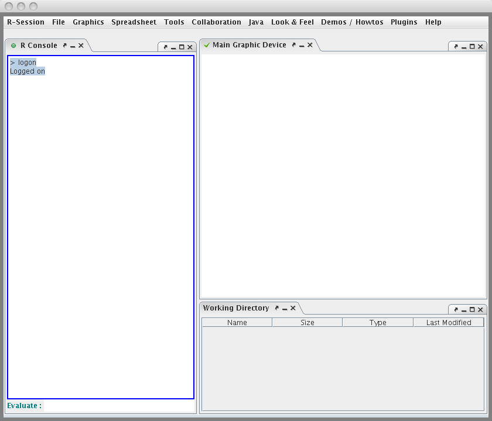The height and width of the screenshot is (421, 492).
Task: Close the Main Graphic Device tab
Action: (x=310, y=45)
